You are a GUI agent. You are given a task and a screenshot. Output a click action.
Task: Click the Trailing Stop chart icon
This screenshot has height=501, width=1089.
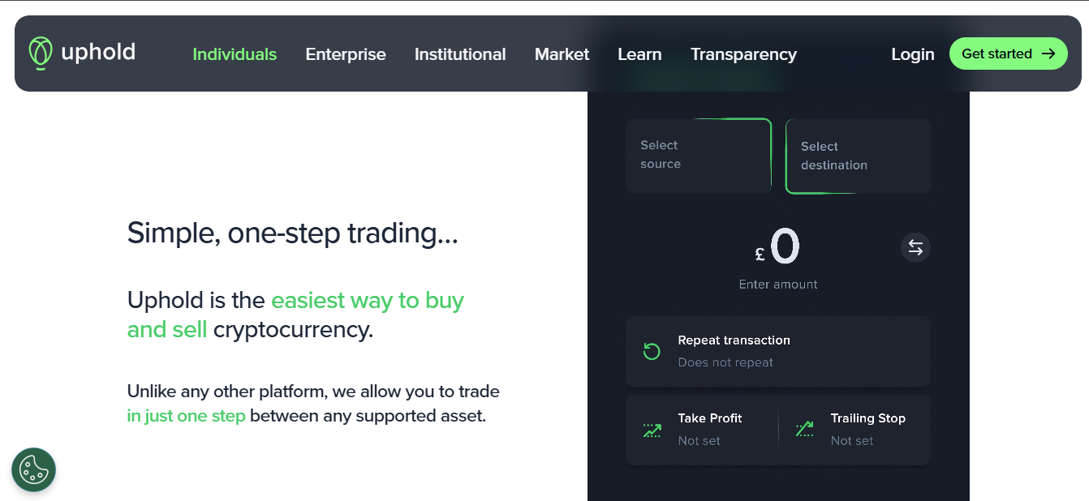point(804,430)
